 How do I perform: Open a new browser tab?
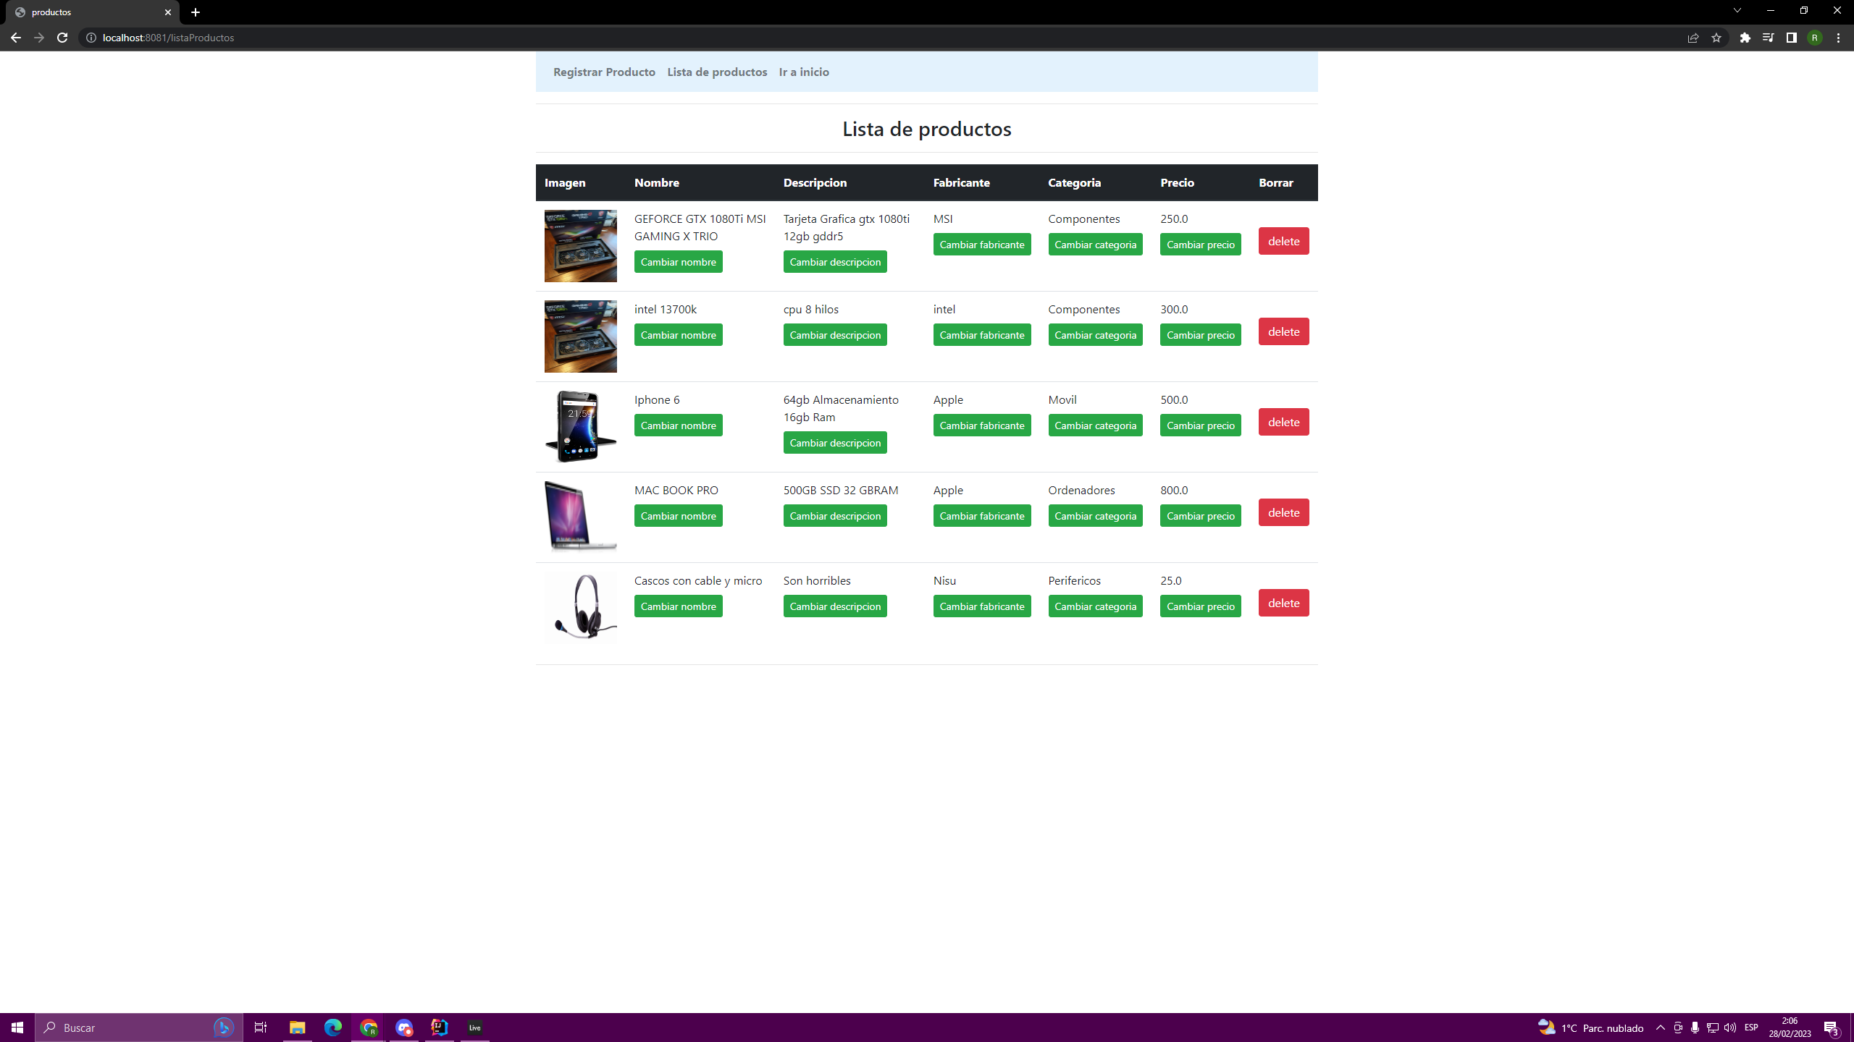click(196, 12)
